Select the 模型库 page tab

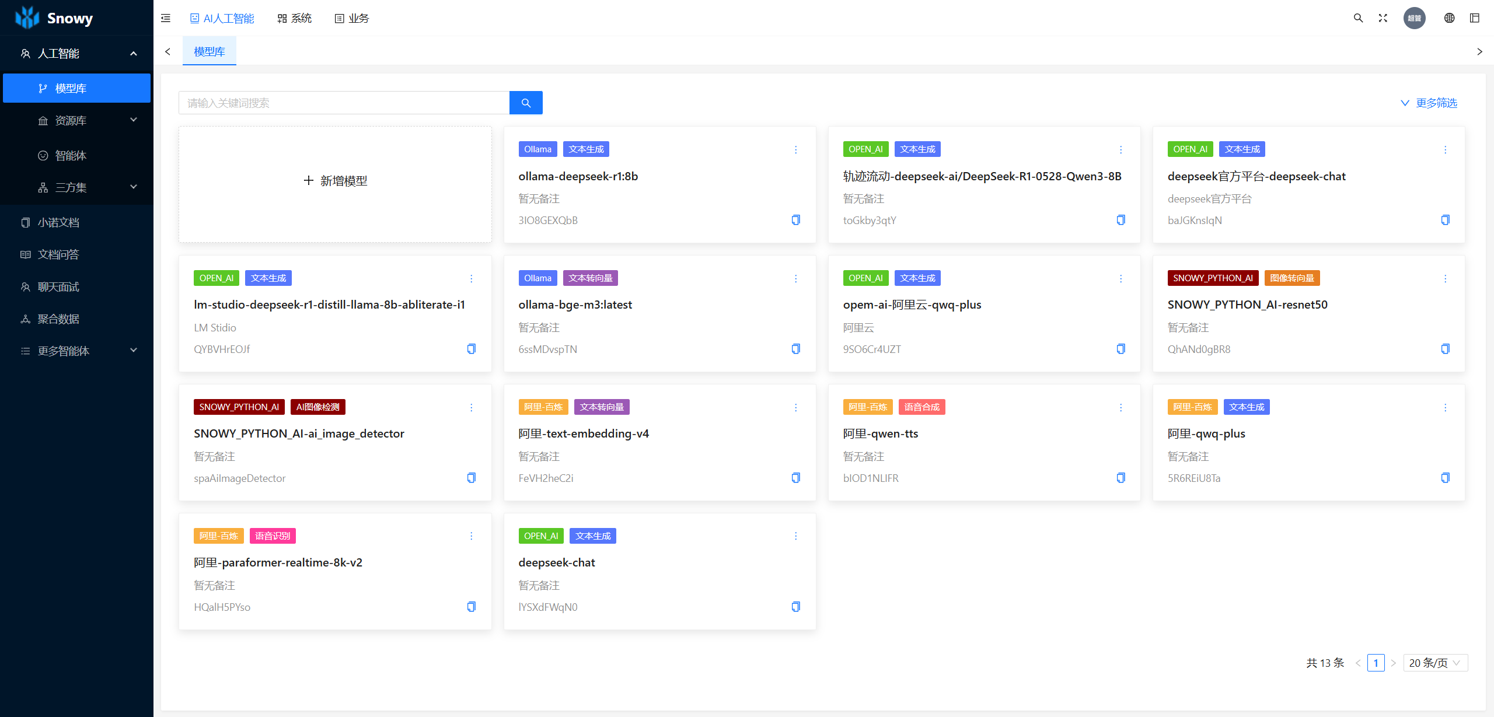click(x=210, y=51)
